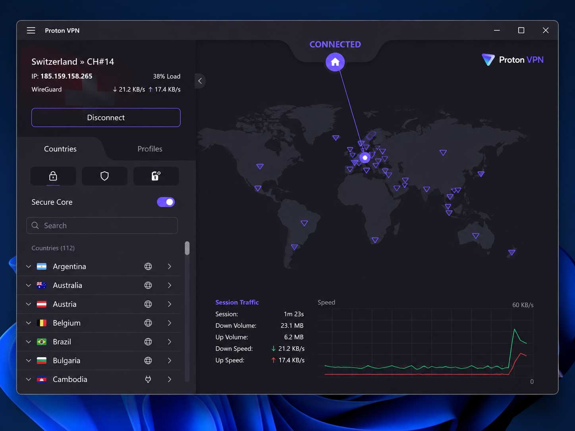Click the Switzerland » CH#14 server title

(73, 62)
